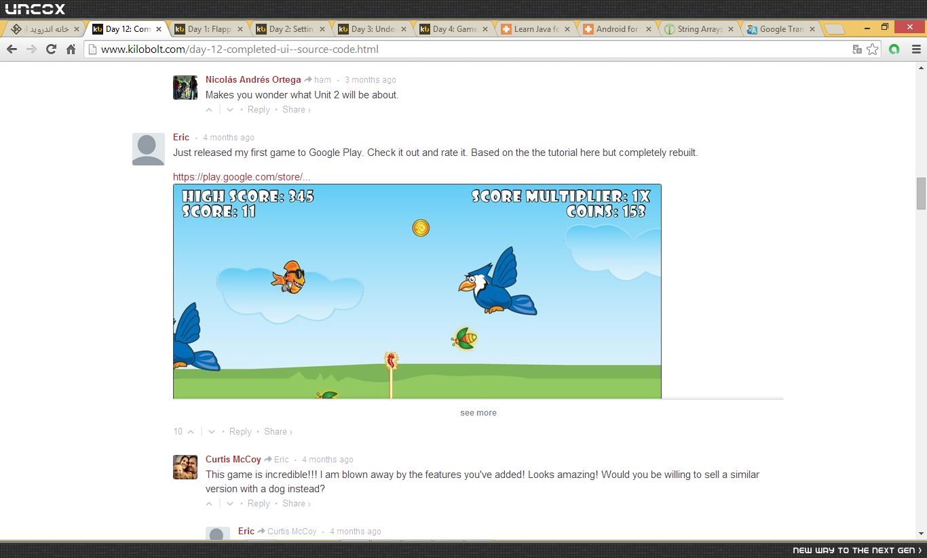Viewport: 927px width, 558px height.
Task: Expand Eric's comment with see more
Action: (x=478, y=413)
